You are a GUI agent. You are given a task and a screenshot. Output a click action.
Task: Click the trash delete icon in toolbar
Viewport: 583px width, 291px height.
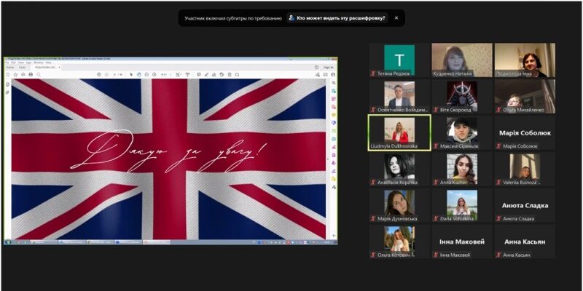coord(230,75)
